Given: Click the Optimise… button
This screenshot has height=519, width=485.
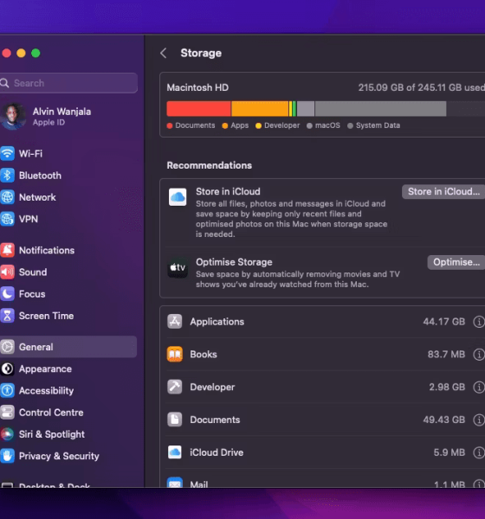Looking at the screenshot, I should (x=456, y=262).
